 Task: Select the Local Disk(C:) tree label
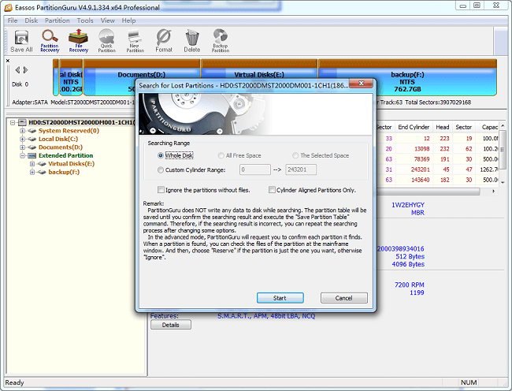click(x=58, y=139)
